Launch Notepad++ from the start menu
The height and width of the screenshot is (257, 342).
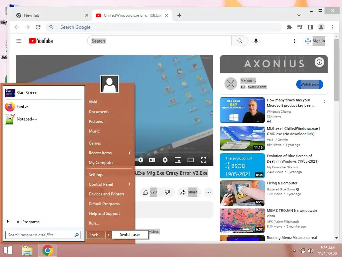43,119
